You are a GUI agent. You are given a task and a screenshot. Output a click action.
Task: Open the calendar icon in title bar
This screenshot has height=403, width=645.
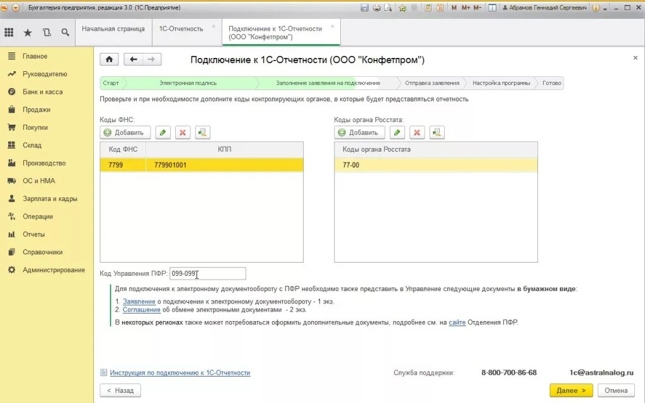pos(440,8)
